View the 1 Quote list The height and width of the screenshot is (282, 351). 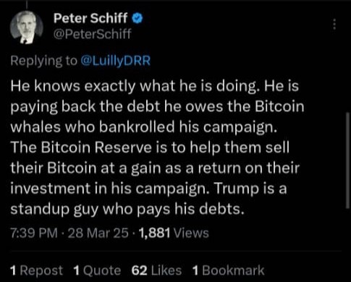(x=97, y=270)
